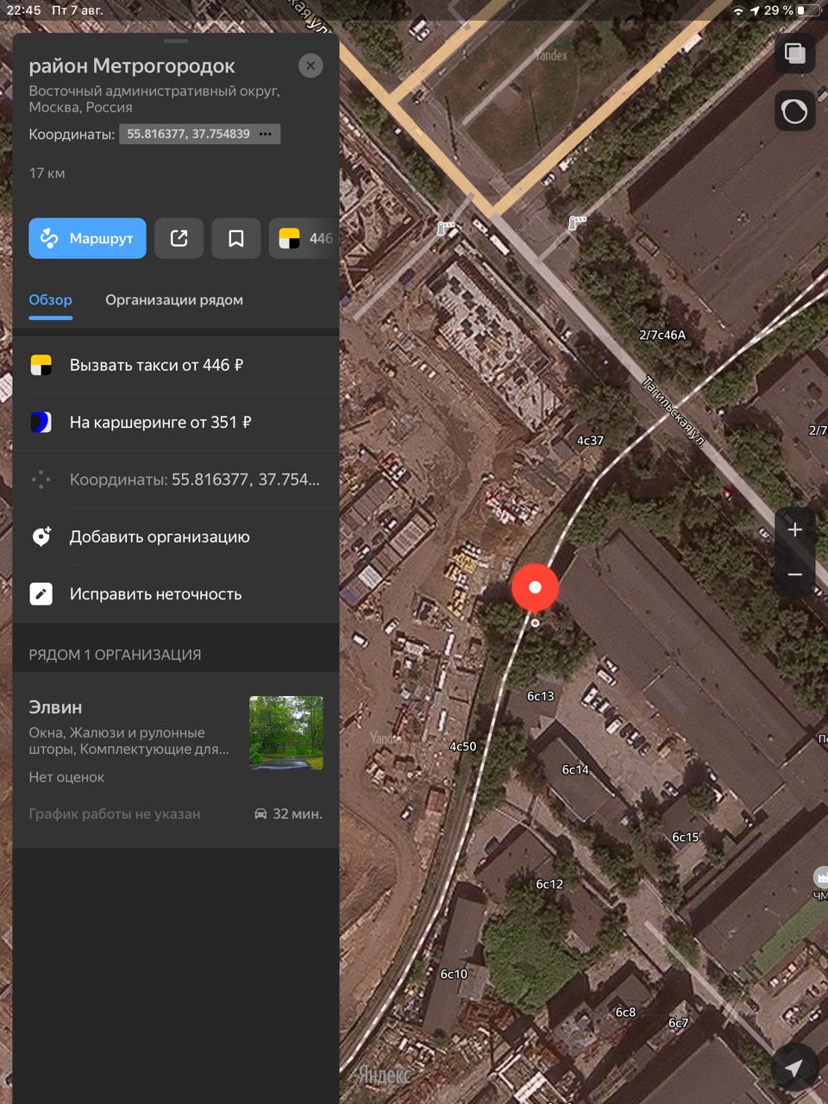
Task: Tap the График работы не указан text
Action: tap(115, 813)
